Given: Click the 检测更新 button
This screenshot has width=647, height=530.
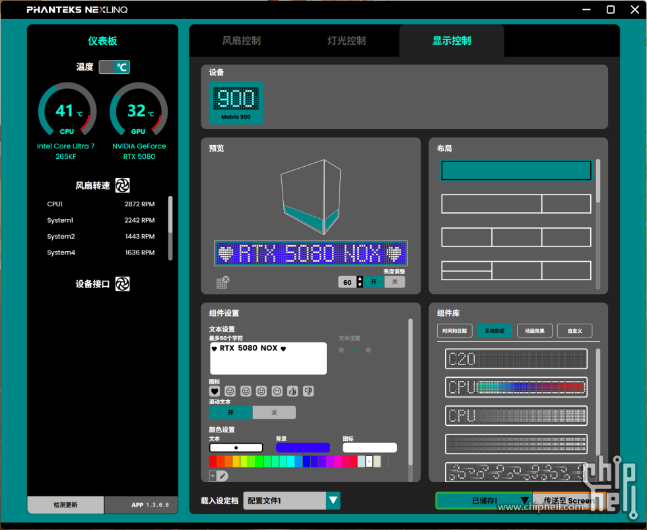Looking at the screenshot, I should 65,505.
